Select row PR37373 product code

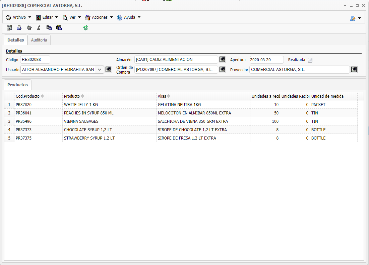click(x=23, y=130)
